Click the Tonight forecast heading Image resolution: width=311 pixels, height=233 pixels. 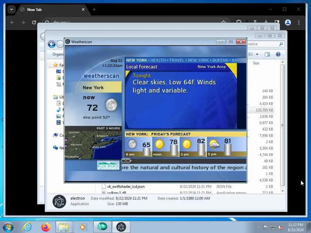(142, 76)
